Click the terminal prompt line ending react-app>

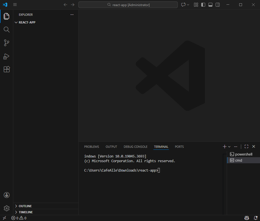click(122, 170)
